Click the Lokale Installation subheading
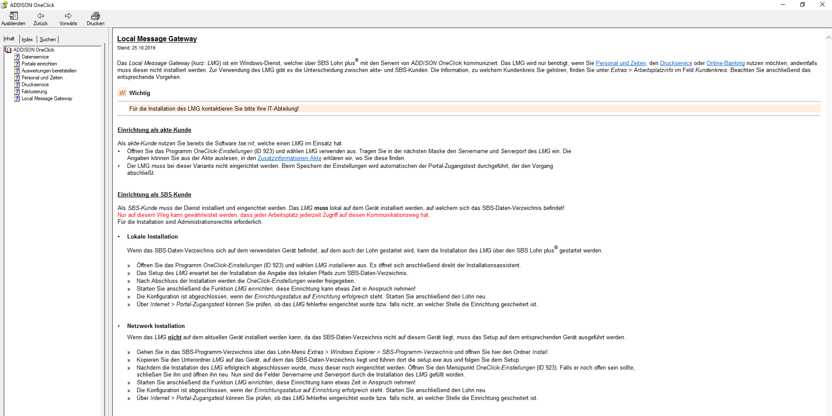This screenshot has width=832, height=416. [x=152, y=237]
